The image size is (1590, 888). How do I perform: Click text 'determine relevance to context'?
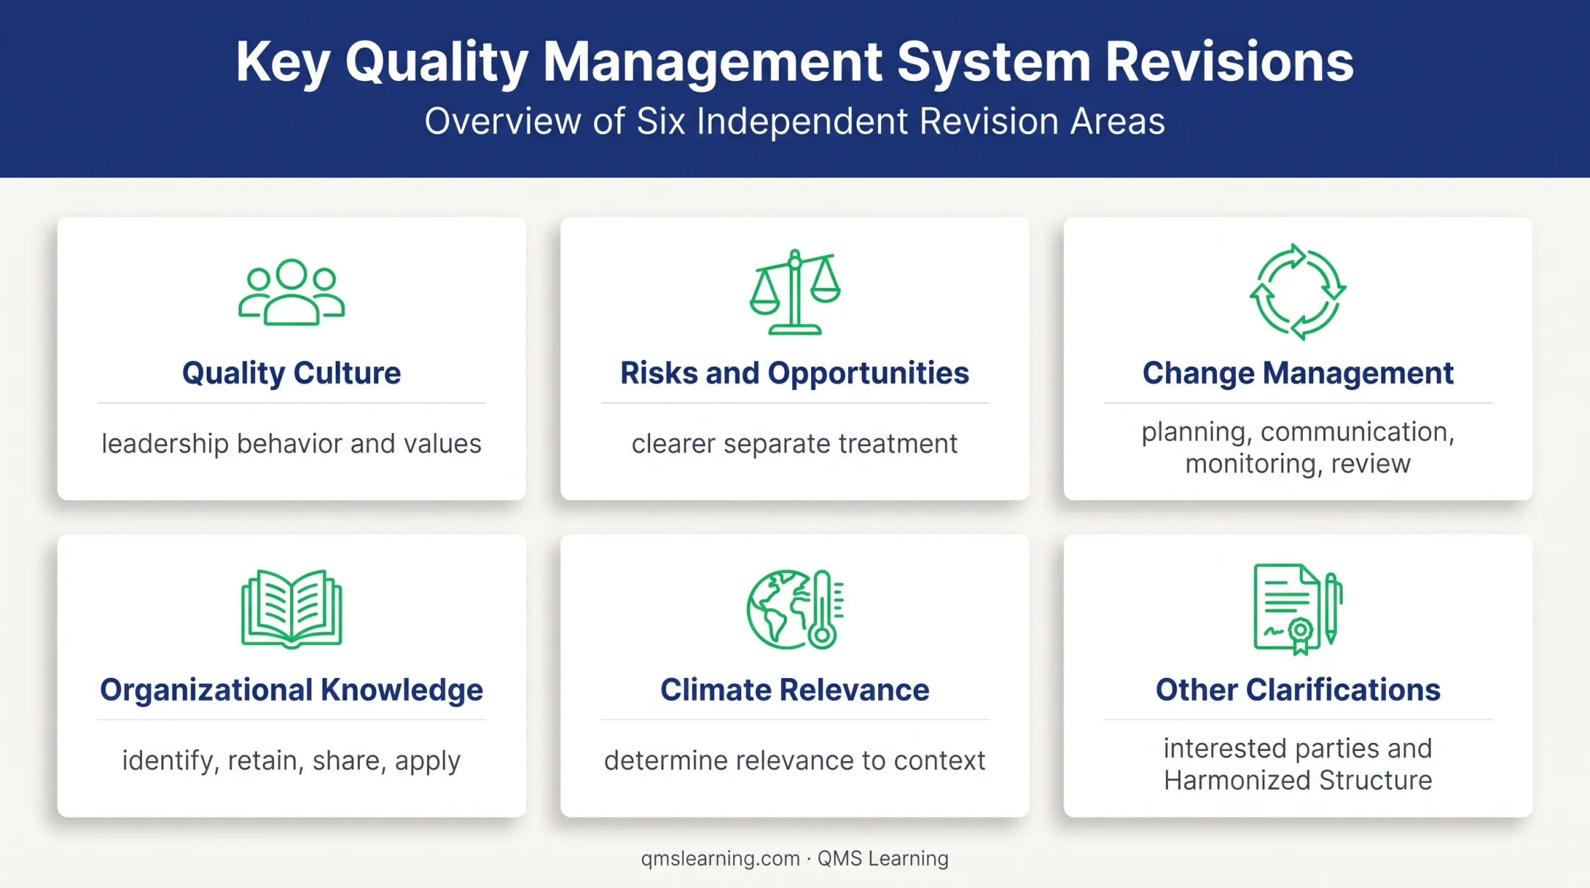coord(795,761)
